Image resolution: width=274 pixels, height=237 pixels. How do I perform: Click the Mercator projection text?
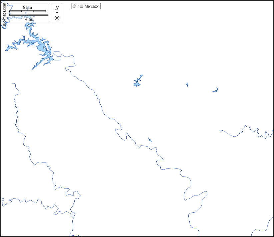coord(92,6)
